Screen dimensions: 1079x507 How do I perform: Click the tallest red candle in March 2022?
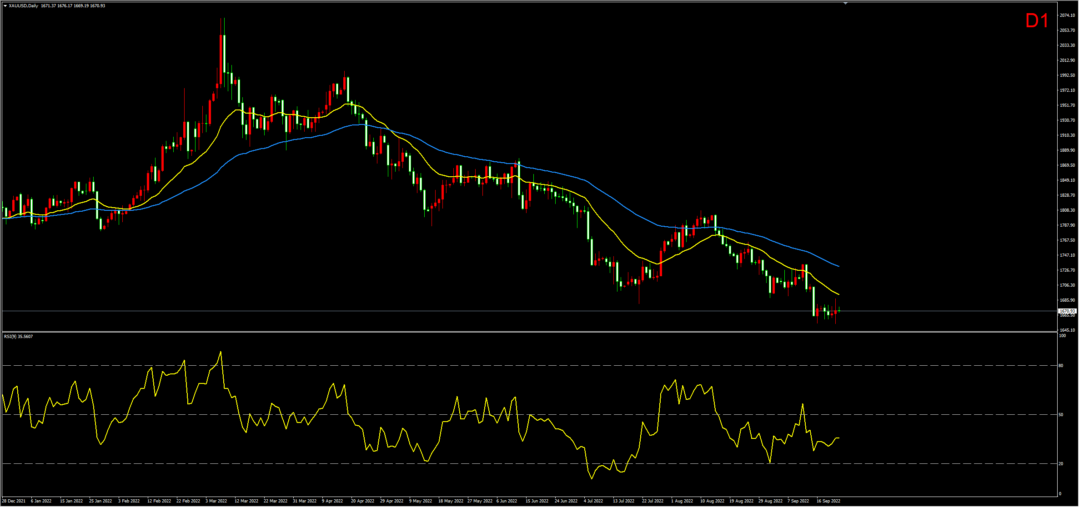pos(221,60)
